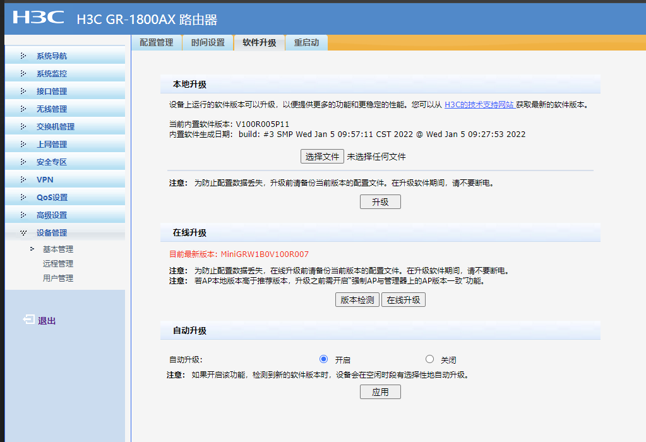Screen dimensions: 646x442
Task: Expand 安全专区 via its arrow icon
Action: point(23,162)
